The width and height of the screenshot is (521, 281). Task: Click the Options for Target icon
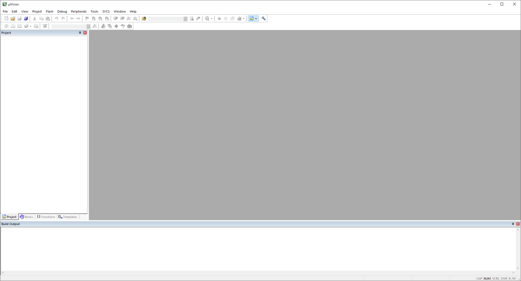95,26
